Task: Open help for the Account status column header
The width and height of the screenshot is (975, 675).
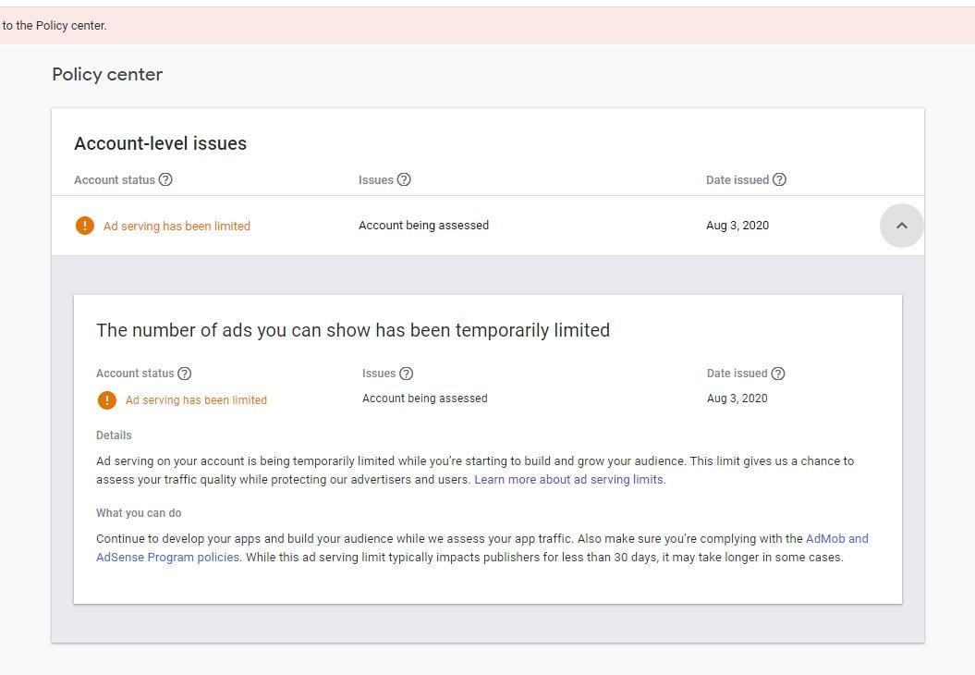Action: (x=165, y=179)
